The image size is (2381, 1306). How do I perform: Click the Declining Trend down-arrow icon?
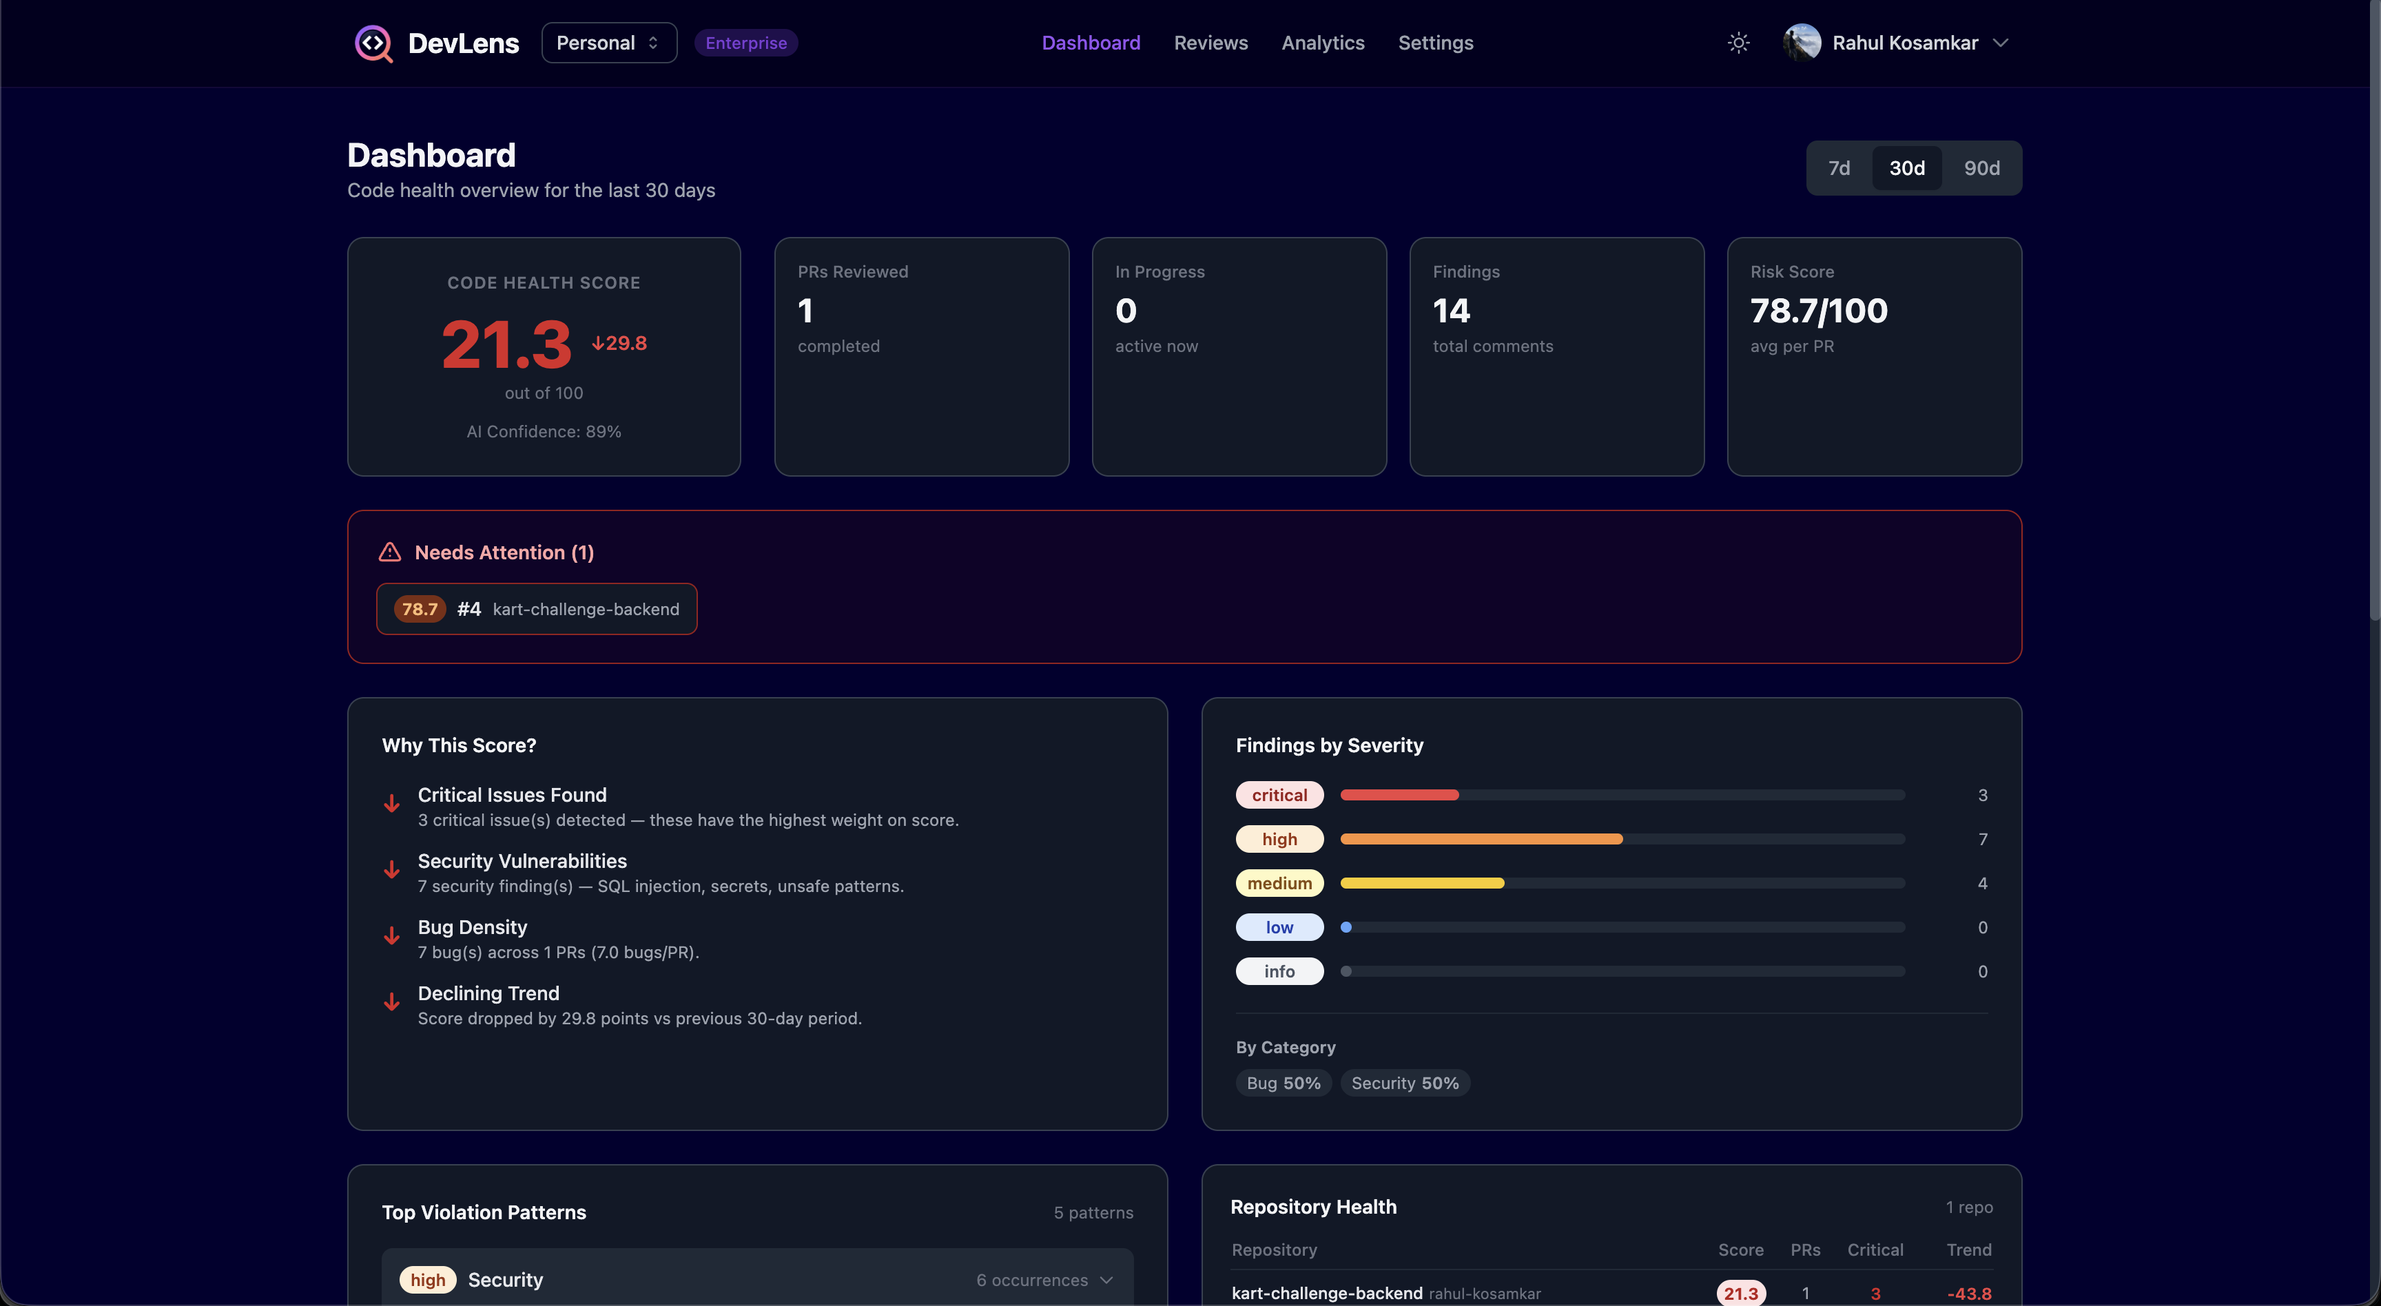392,1002
